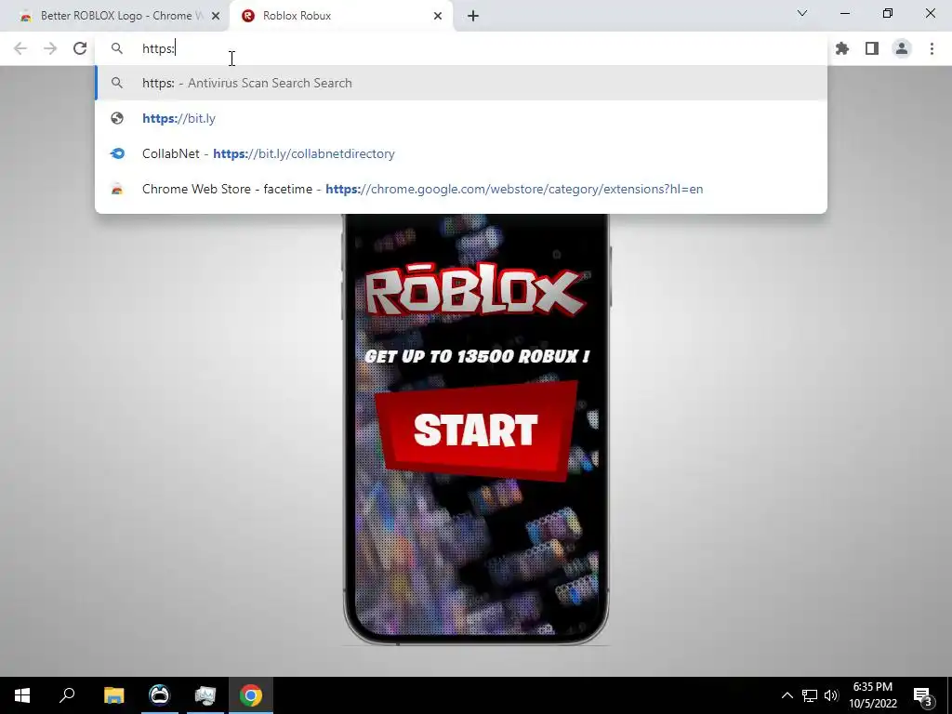Open the Chrome profile avatar
The image size is (952, 714).
click(x=902, y=48)
